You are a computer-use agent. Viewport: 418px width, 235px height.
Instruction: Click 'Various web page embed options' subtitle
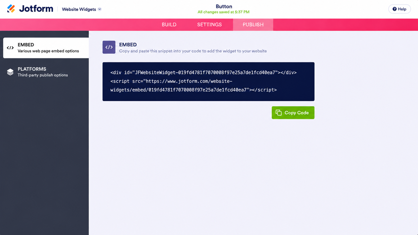[x=48, y=51]
